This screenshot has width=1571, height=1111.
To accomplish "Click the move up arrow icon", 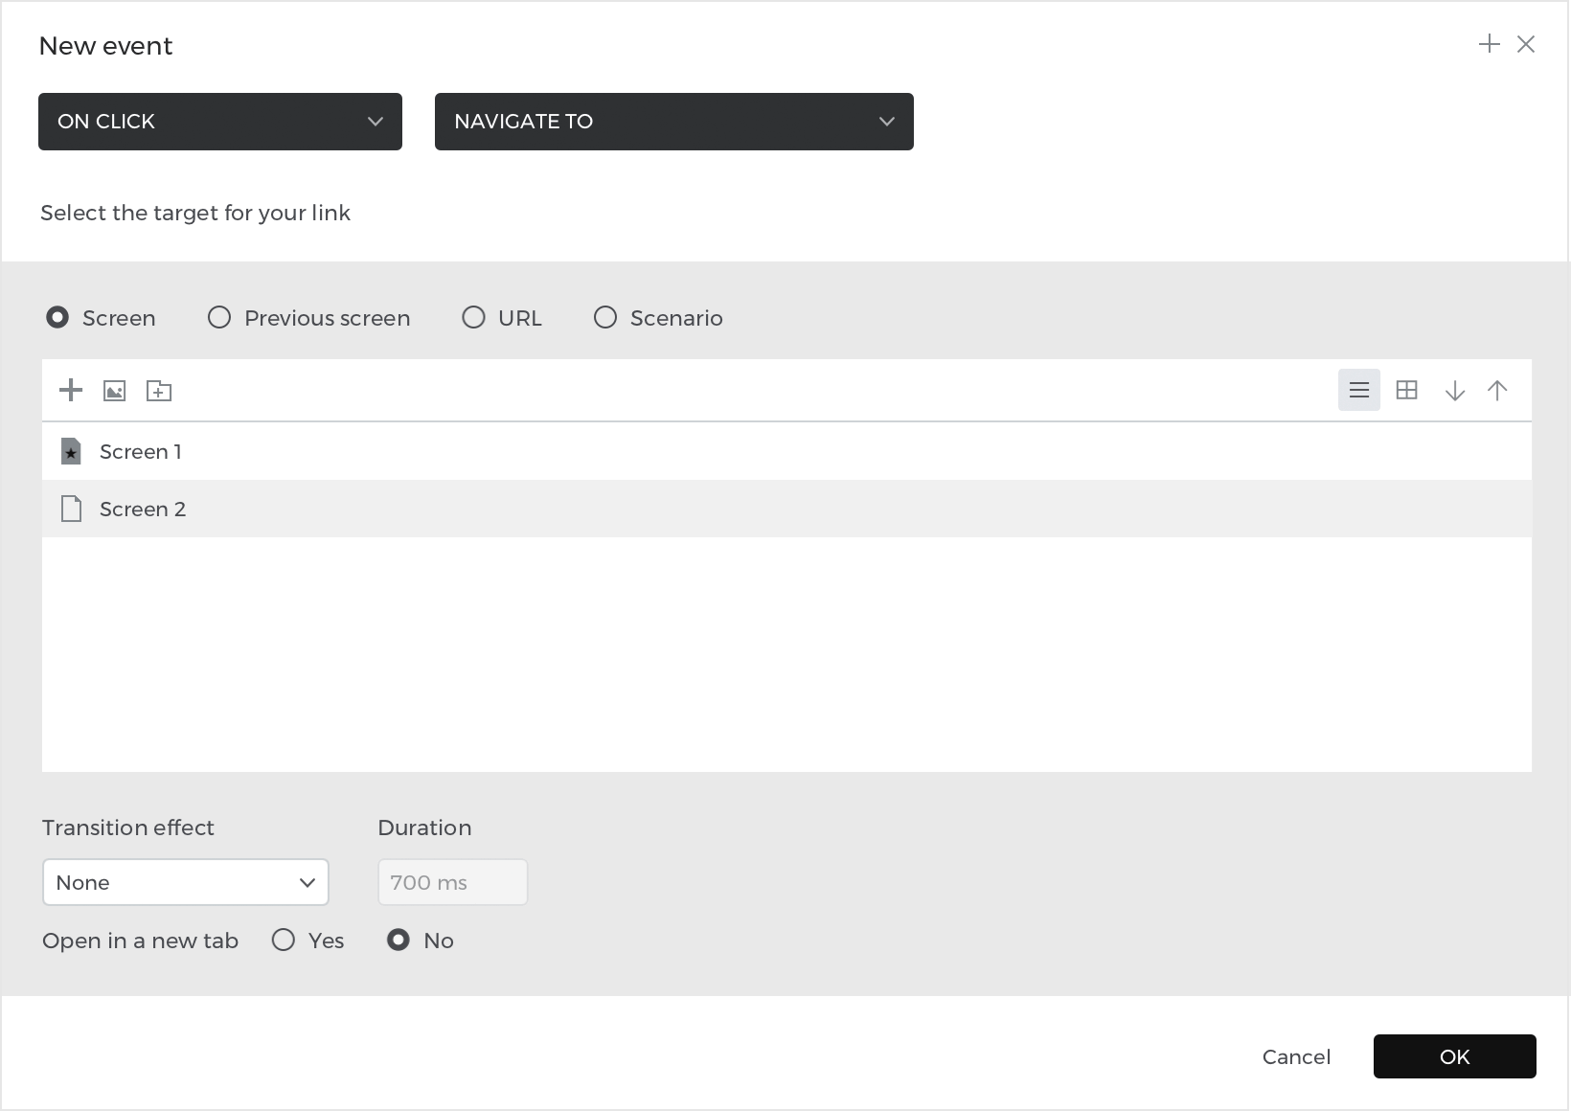I will pyautogui.click(x=1497, y=390).
